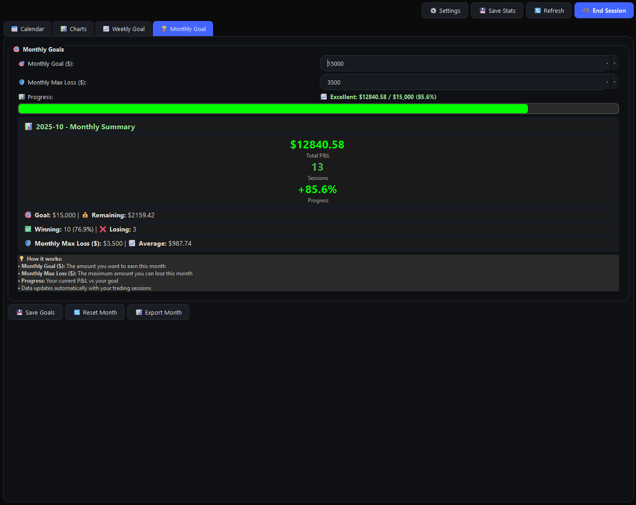Viewport: 636px width, 505px height.
Task: Click the rightmost spin button of Monthly Goal field
Action: pyautogui.click(x=615, y=63)
